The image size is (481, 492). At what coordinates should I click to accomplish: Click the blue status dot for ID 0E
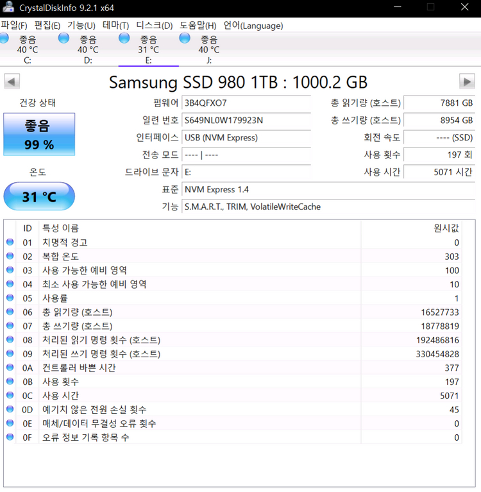10,423
